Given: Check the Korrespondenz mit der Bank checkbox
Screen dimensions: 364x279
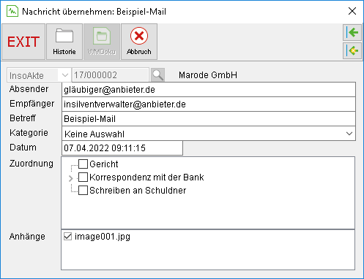Looking at the screenshot, I should click(83, 177).
